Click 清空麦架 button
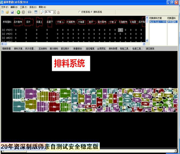 click(150, 49)
